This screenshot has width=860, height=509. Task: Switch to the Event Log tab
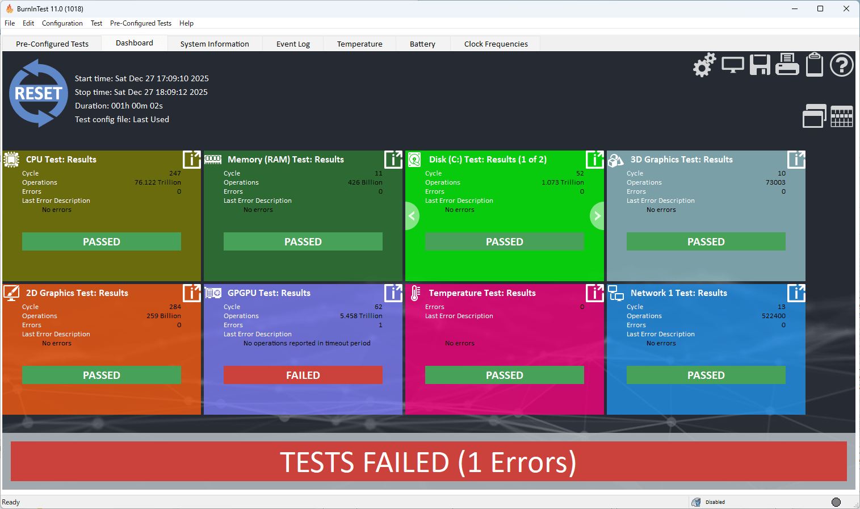[x=293, y=44]
